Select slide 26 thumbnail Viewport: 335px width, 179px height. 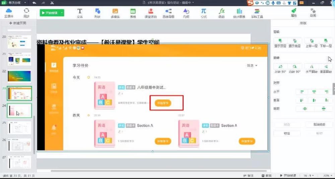click(x=19, y=145)
